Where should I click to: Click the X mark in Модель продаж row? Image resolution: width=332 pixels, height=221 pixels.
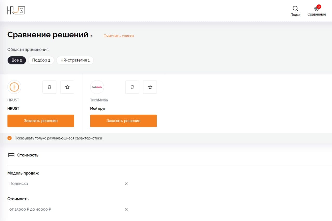tap(126, 184)
